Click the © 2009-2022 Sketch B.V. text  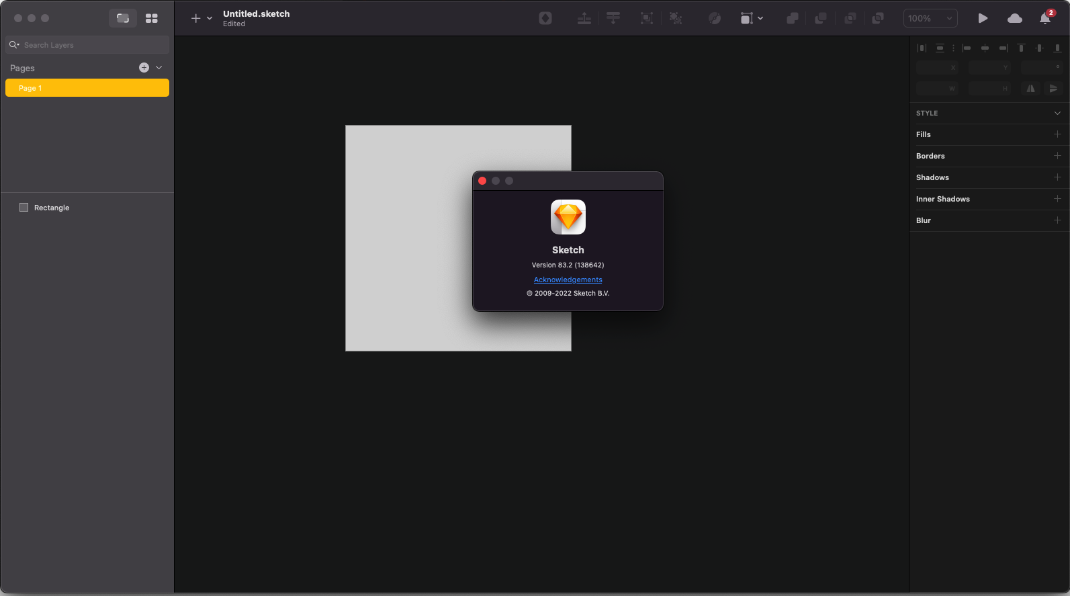(x=568, y=293)
